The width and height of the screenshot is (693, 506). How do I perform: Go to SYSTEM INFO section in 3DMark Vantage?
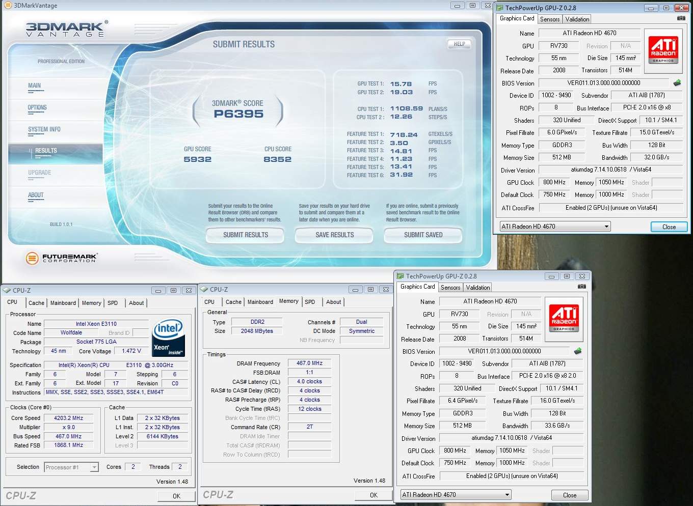(44, 129)
